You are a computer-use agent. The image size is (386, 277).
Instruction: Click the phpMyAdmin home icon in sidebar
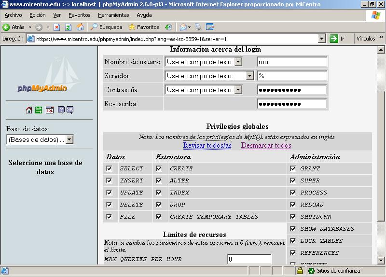tap(29, 110)
